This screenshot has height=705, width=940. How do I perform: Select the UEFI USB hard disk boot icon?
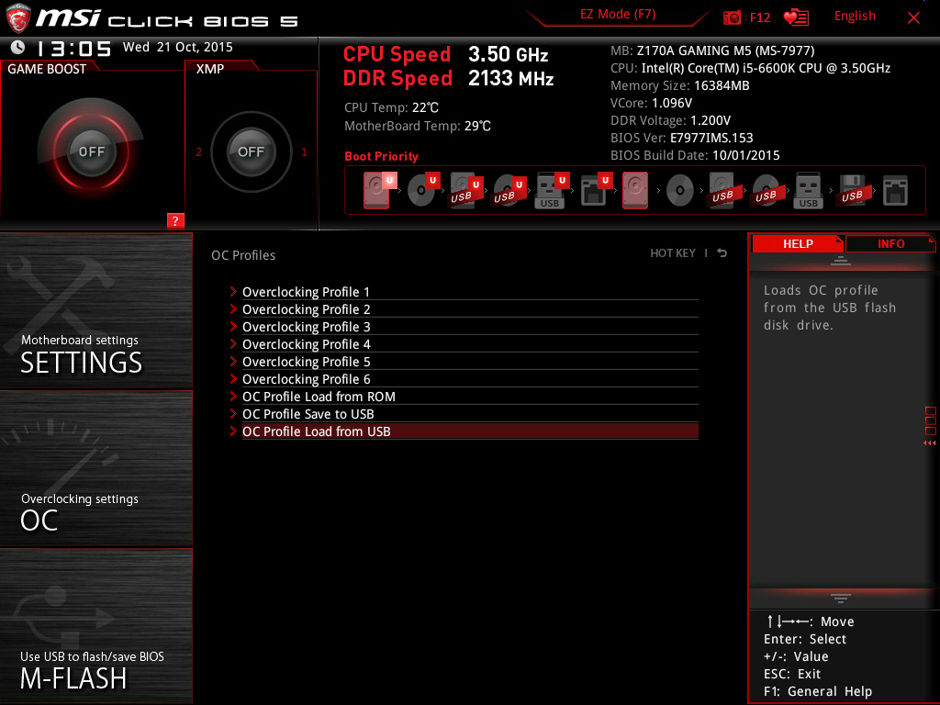pyautogui.click(x=466, y=190)
